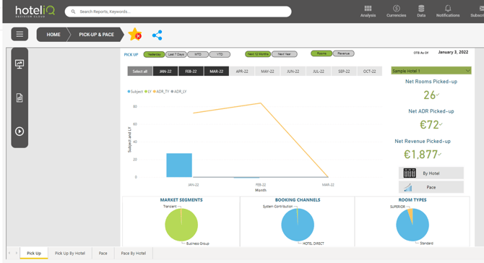484x263 pixels.
Task: Select the Yesterday pick-up filter
Action: [x=154, y=54]
